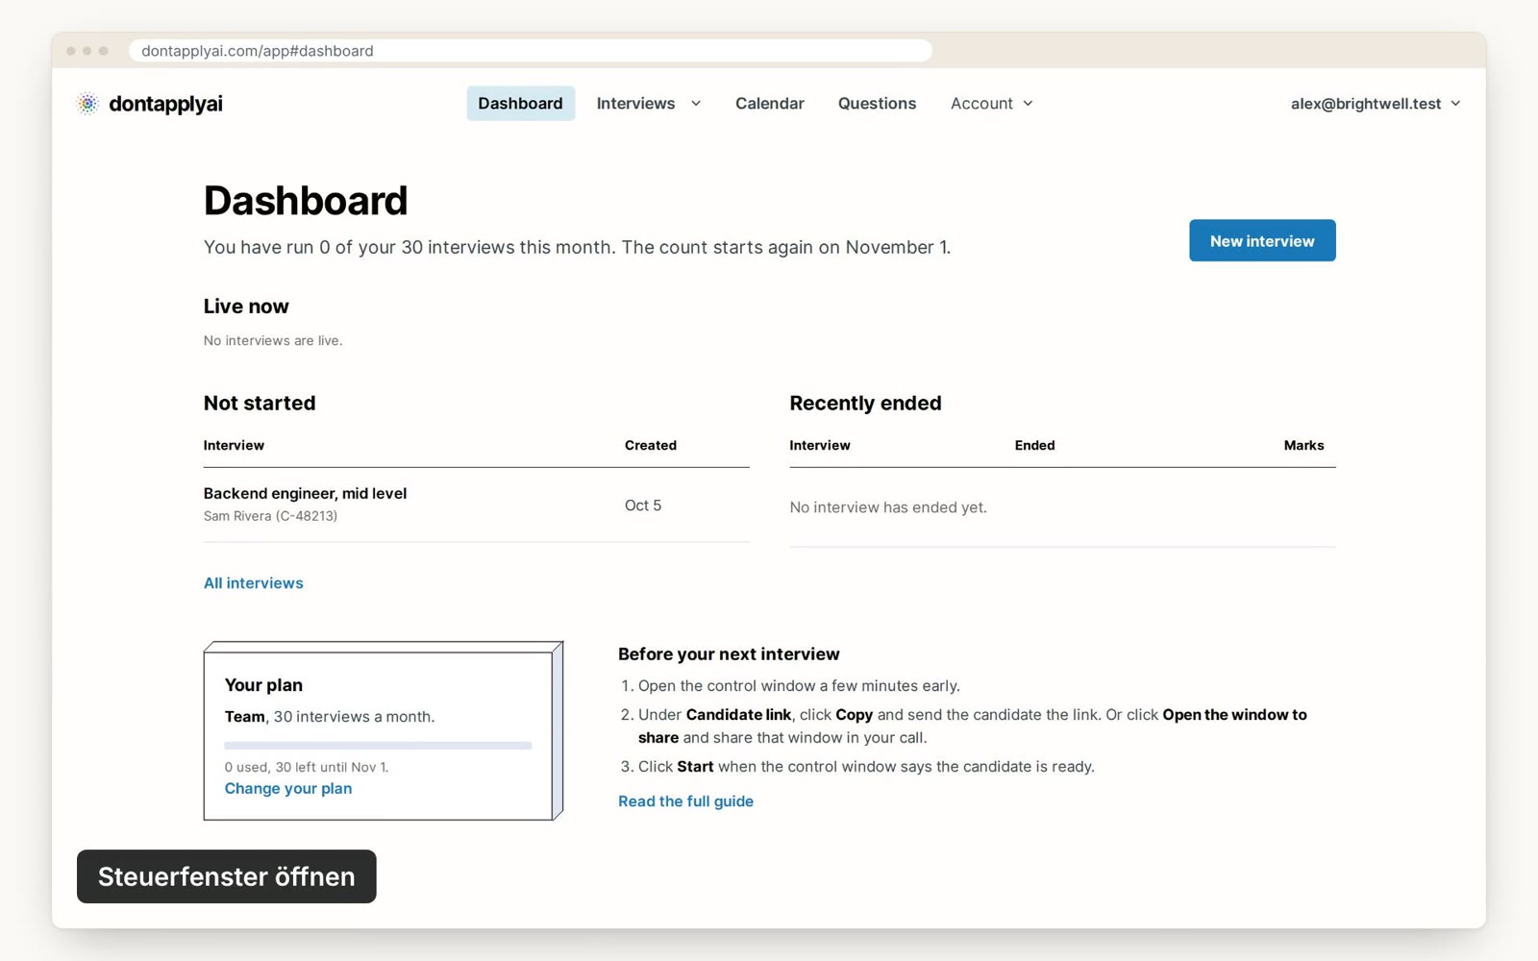Screen dimensions: 1538x961
Task: Click the dontapplyai brand name
Action: (165, 104)
